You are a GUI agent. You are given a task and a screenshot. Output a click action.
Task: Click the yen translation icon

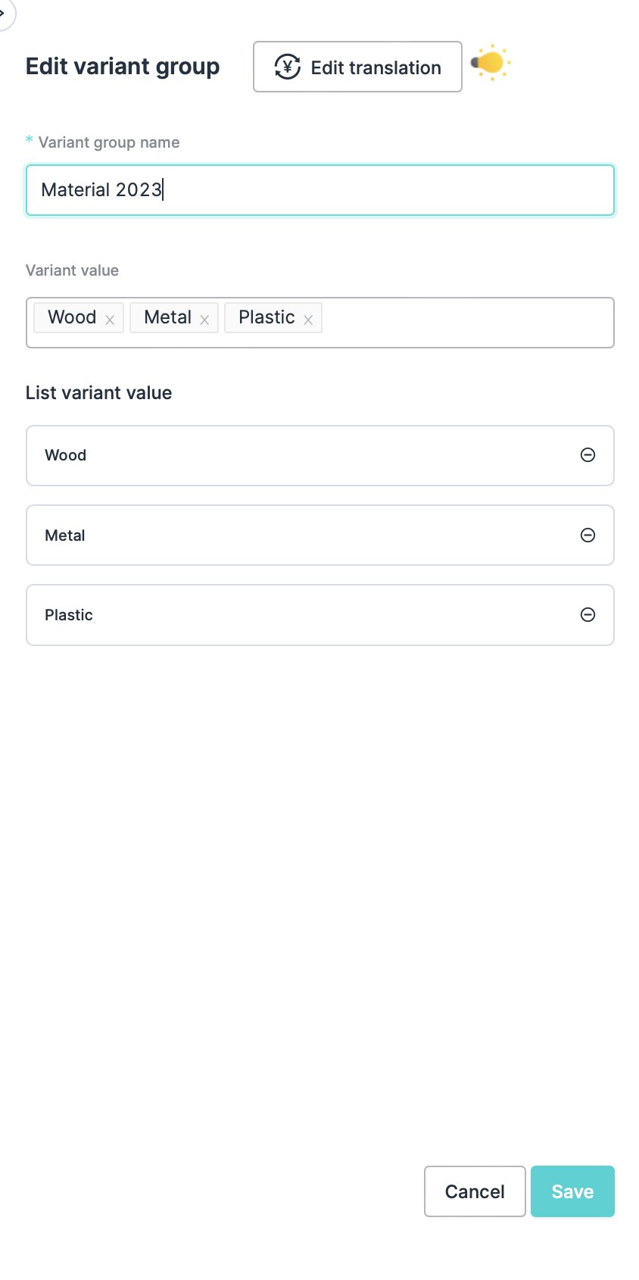(287, 67)
